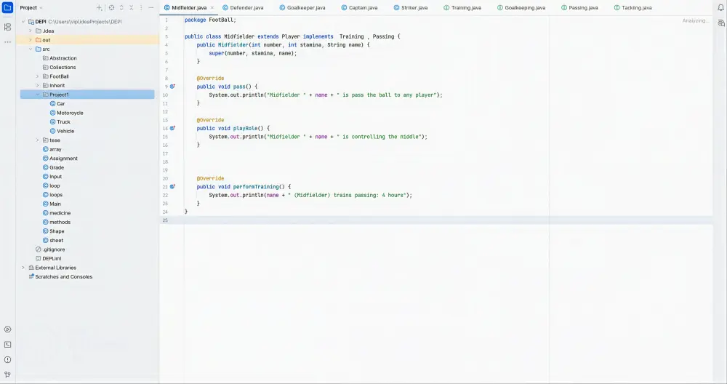This screenshot has height=384, width=727.
Task: Expand the out folder
Action: click(x=31, y=40)
